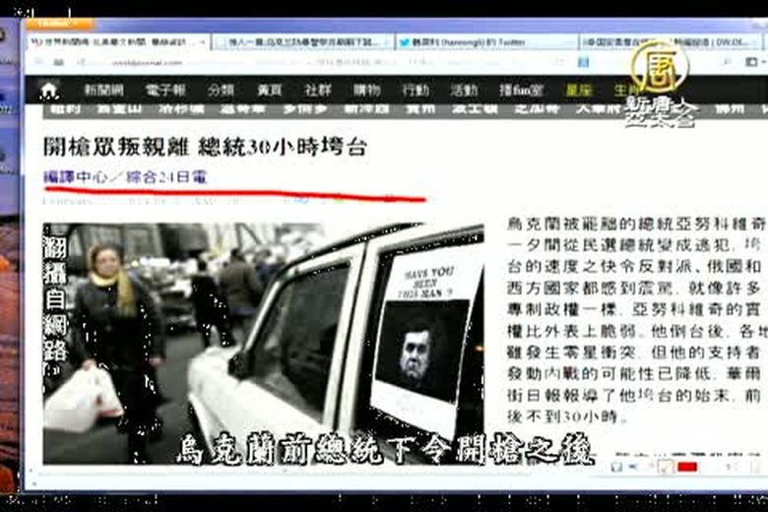Image resolution: width=768 pixels, height=512 pixels.
Task: Click the home icon in navigation bar
Action: 49,90
